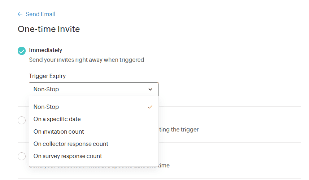Screen dimensions: 309x180
Task: Click the checkmark next to Non-Stop option
Action: tap(150, 107)
